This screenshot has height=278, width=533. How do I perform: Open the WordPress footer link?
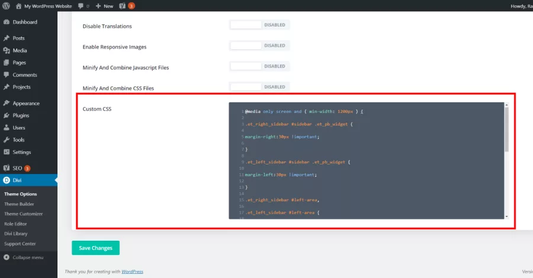pyautogui.click(x=132, y=271)
